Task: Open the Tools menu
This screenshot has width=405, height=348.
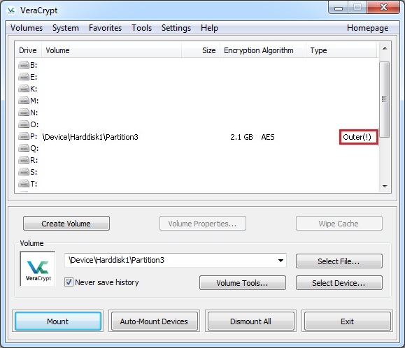Action: [141, 28]
